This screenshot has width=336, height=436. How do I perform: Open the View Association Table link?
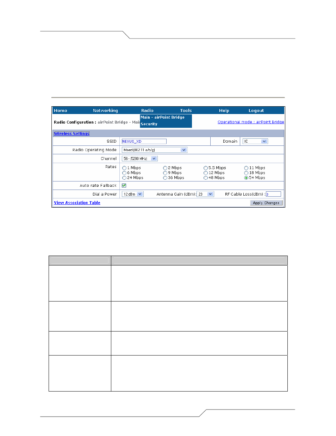77,203
